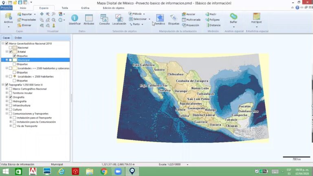Switch to the Orden panel tab
This screenshot has width=313, height=176.
(18, 38)
